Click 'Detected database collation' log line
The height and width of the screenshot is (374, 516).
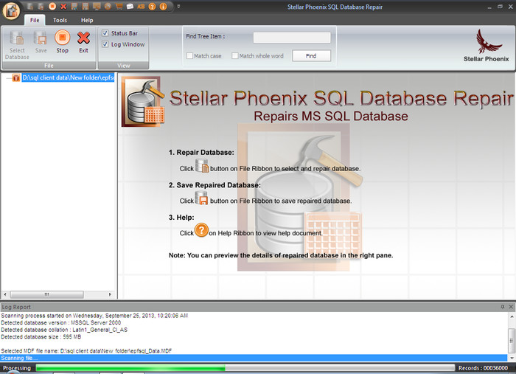point(64,330)
